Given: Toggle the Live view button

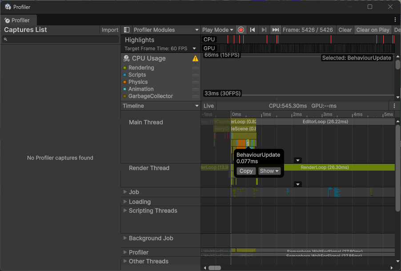Looking at the screenshot, I should [208, 106].
